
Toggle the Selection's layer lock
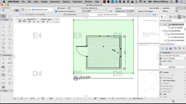point(34,22)
